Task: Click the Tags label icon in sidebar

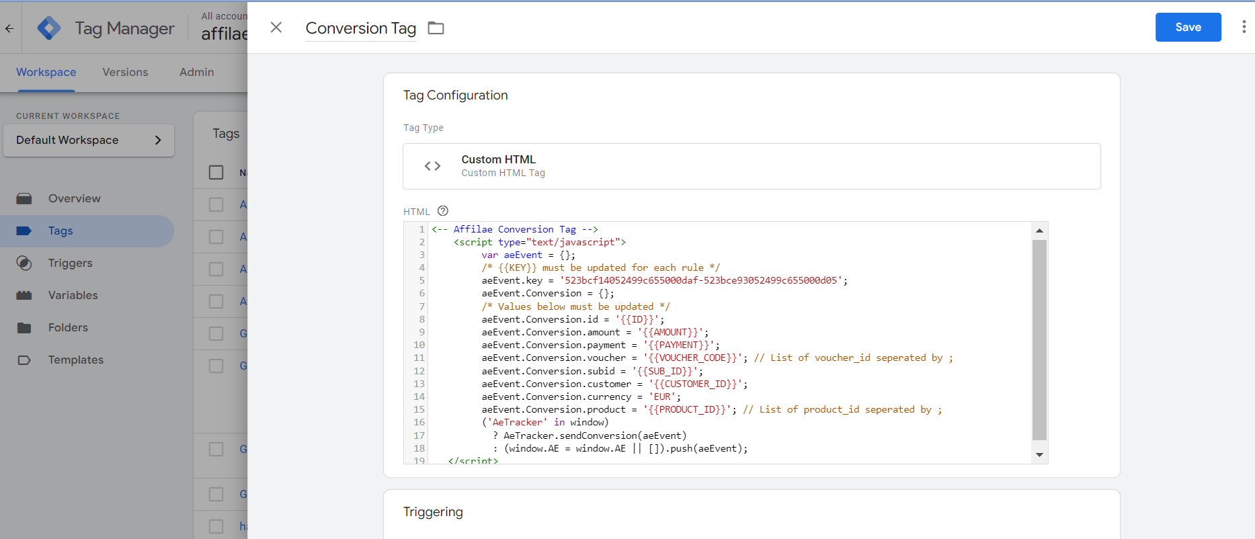Action: click(24, 231)
